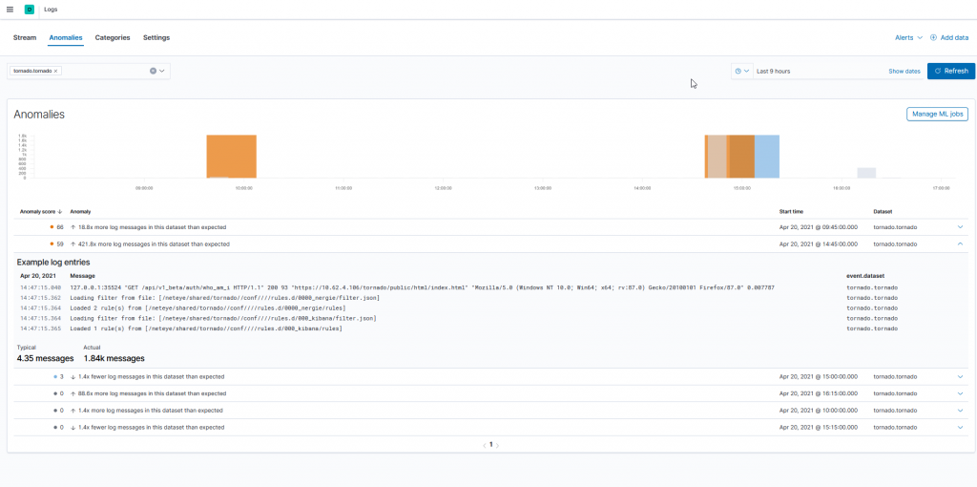Click the Manage ML jobs button

pyautogui.click(x=936, y=115)
